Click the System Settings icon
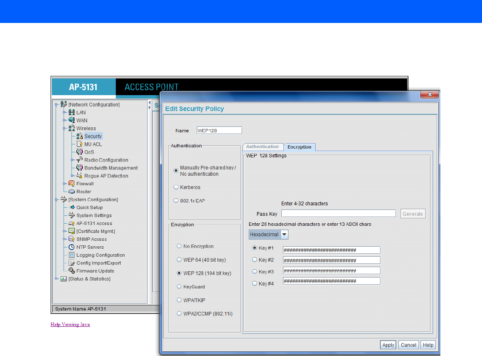This screenshot has width=482, height=356. tap(71, 215)
